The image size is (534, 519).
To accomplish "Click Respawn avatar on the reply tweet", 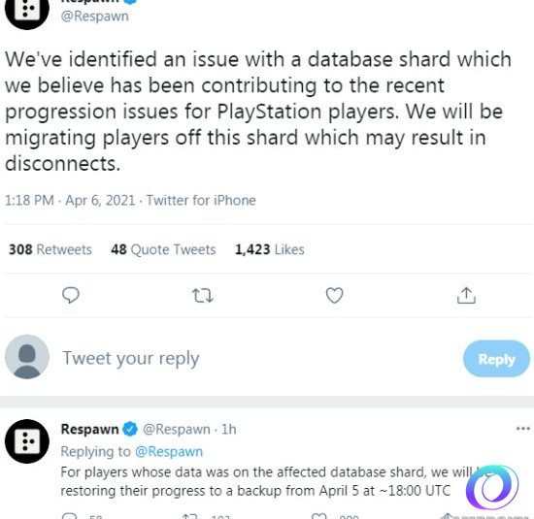I will pos(27,441).
